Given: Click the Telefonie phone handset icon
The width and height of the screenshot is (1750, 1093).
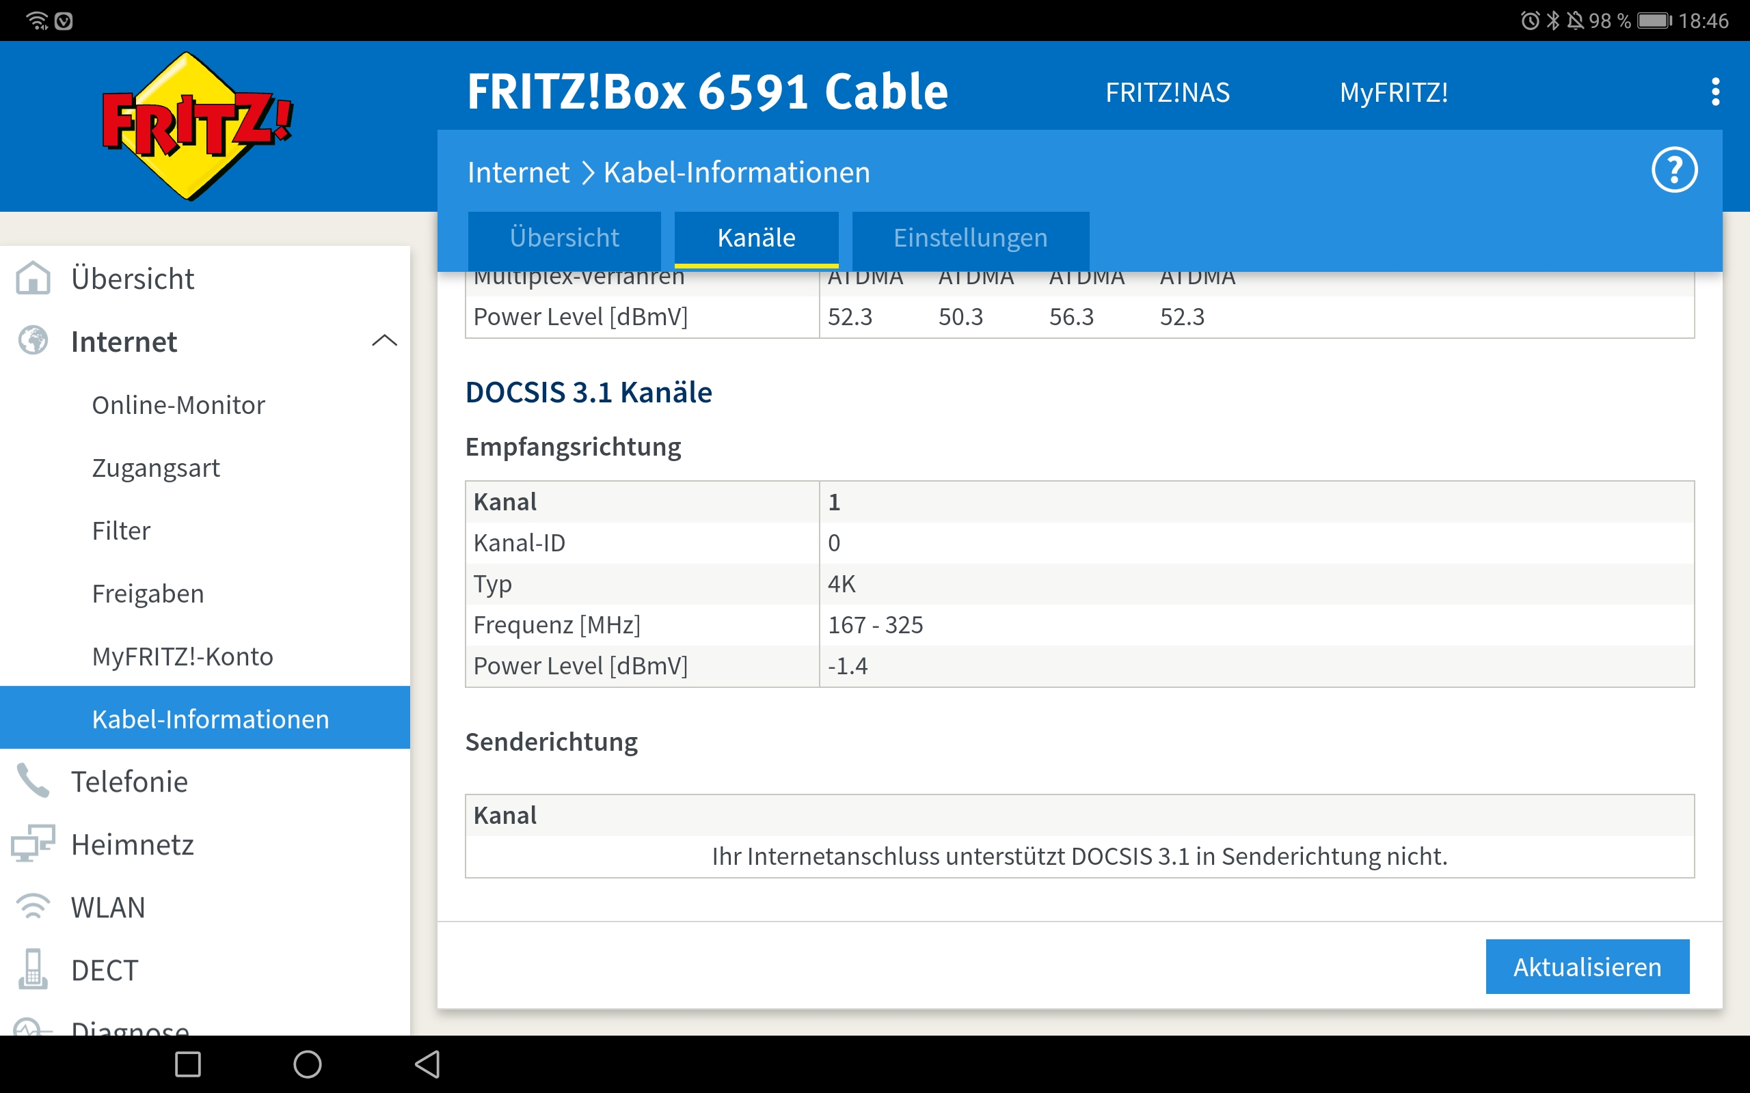Looking at the screenshot, I should [x=33, y=781].
